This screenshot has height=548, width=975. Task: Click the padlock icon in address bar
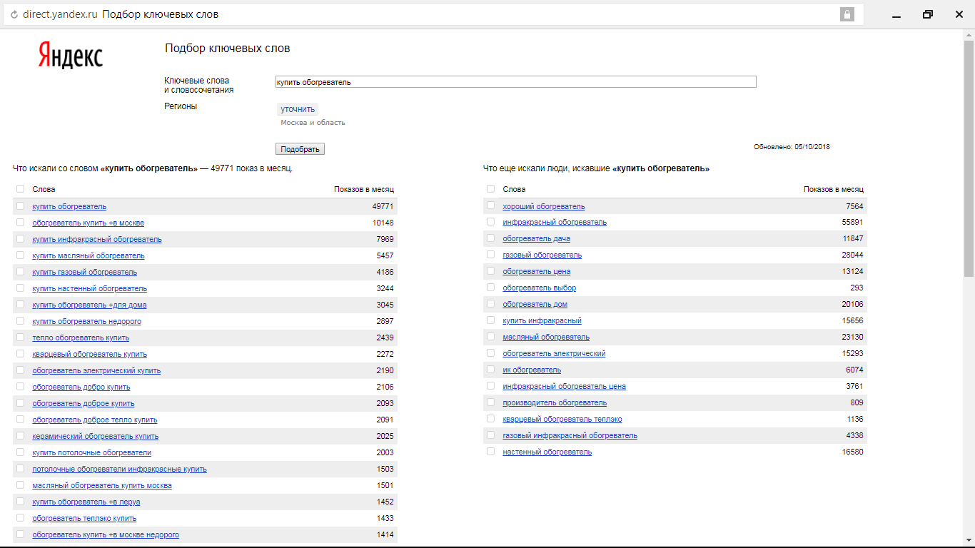pyautogui.click(x=847, y=14)
